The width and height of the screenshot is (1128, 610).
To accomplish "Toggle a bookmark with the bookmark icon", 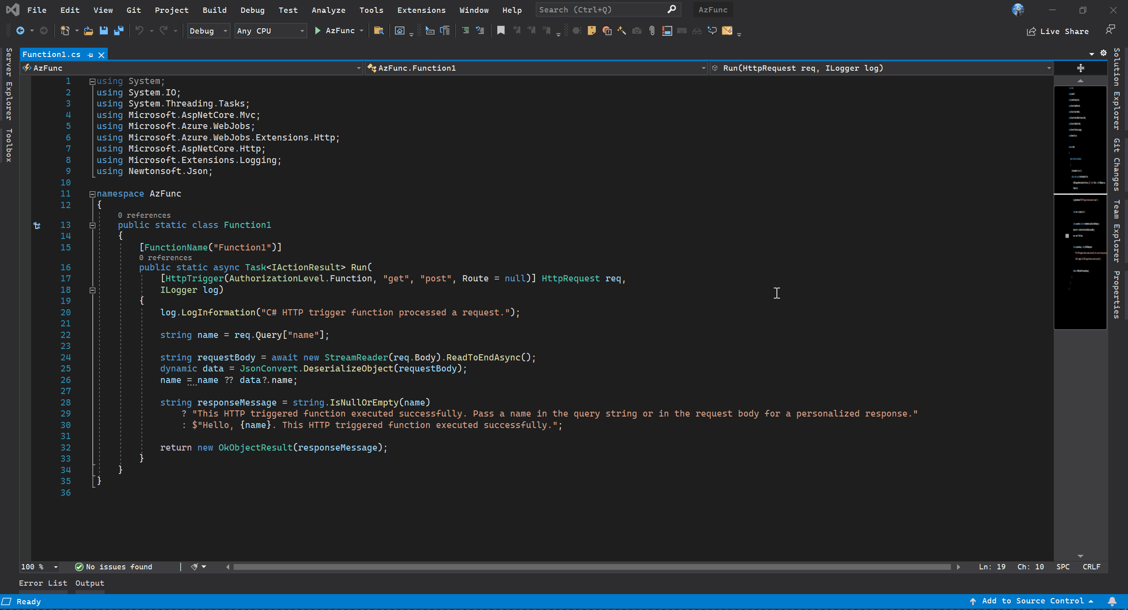I will 501,30.
